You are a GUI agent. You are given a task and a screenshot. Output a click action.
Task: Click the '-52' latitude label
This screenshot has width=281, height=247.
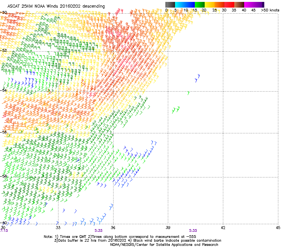coord(3,51)
